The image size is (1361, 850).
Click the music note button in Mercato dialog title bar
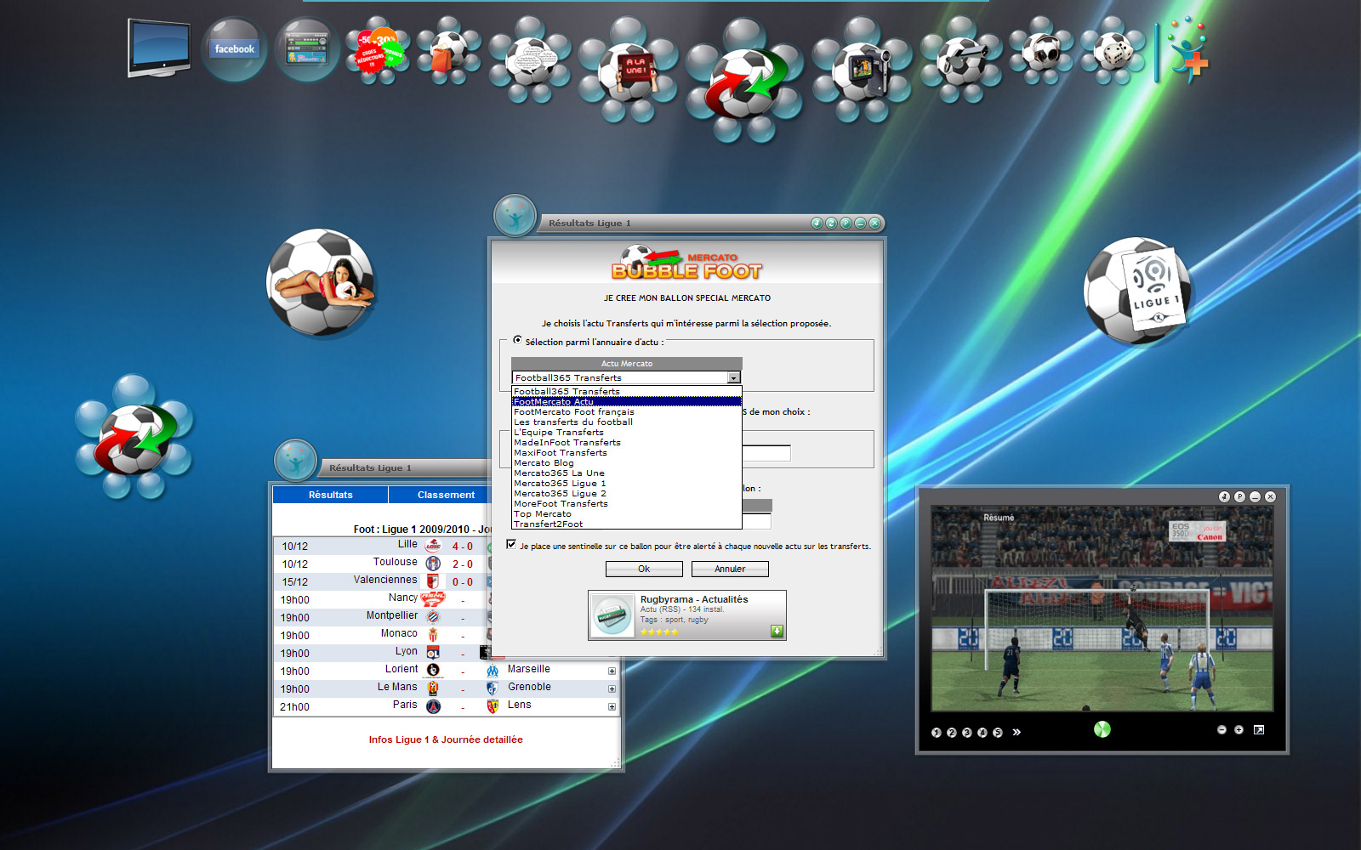click(x=817, y=223)
